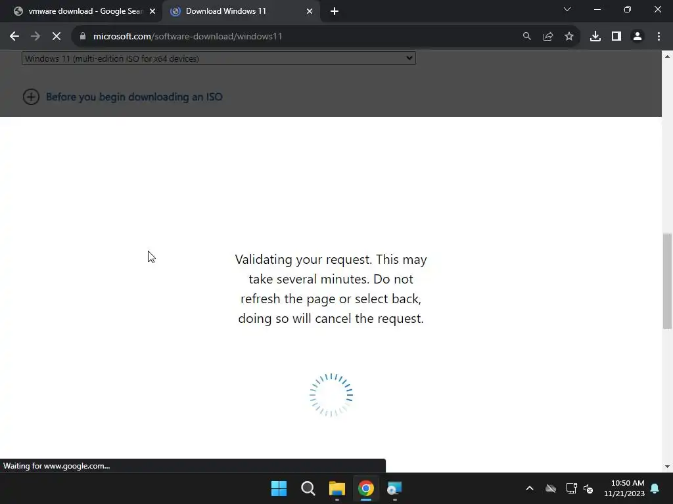Open the network status tray icon
This screenshot has width=673, height=504.
[571, 488]
